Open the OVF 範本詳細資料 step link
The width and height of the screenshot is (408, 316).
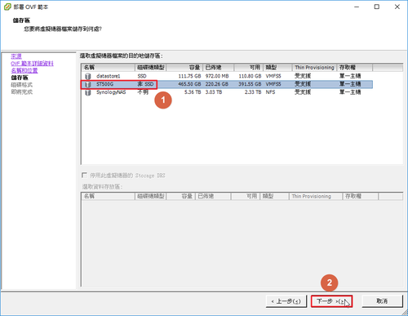pos(32,64)
